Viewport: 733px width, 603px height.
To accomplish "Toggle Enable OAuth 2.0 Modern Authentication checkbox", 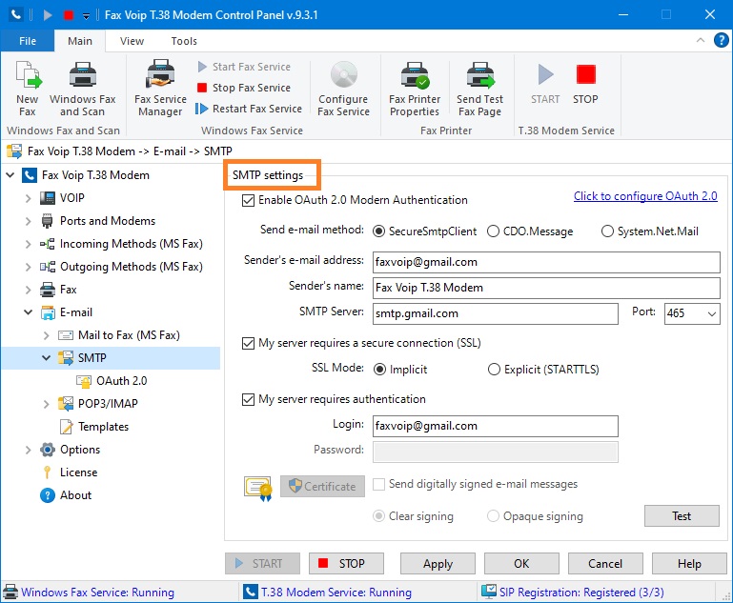I will (248, 200).
